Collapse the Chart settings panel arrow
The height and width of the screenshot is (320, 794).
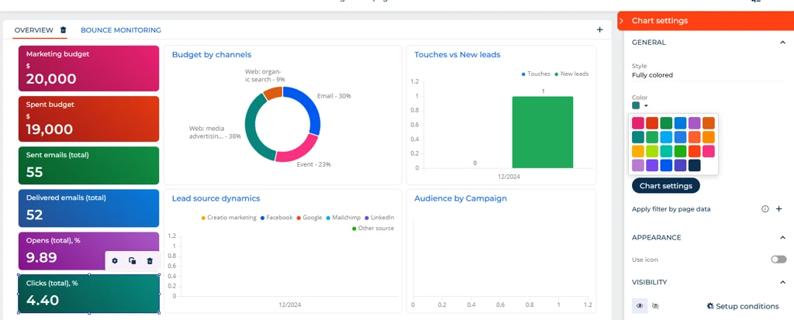pos(622,21)
